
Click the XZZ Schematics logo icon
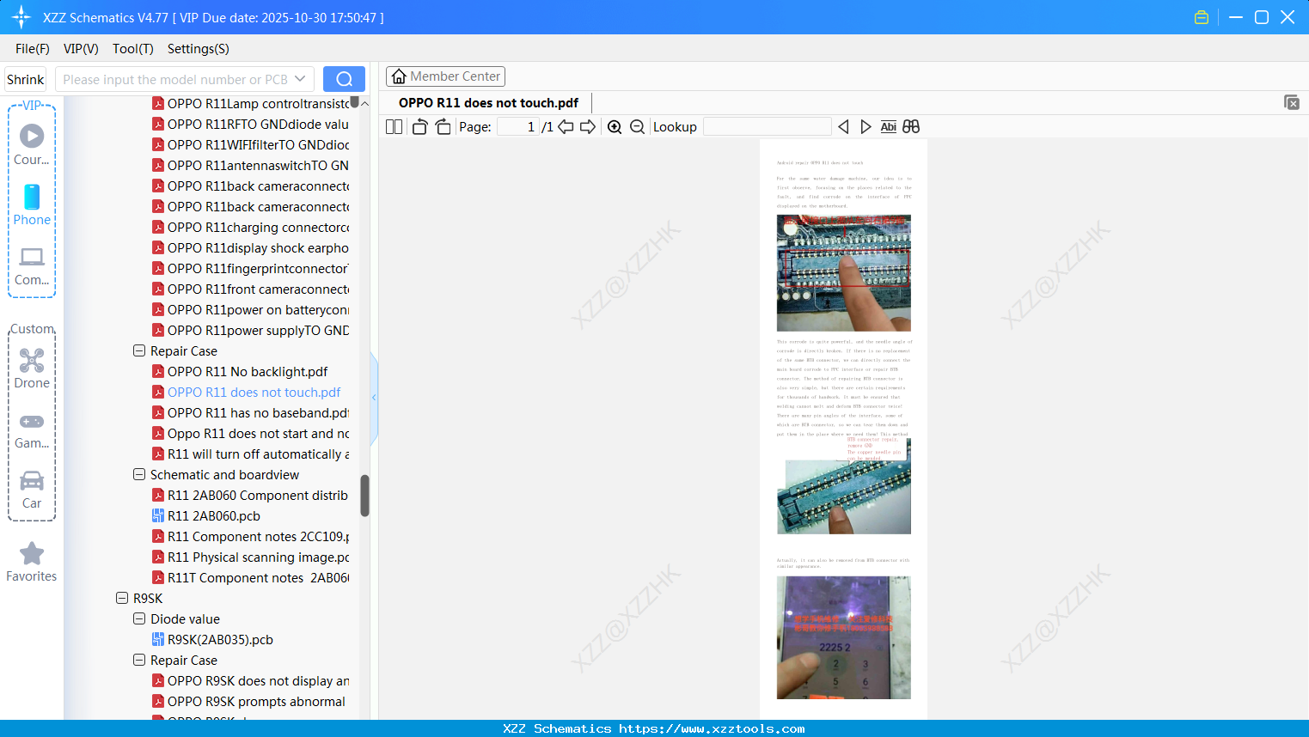[21, 17]
